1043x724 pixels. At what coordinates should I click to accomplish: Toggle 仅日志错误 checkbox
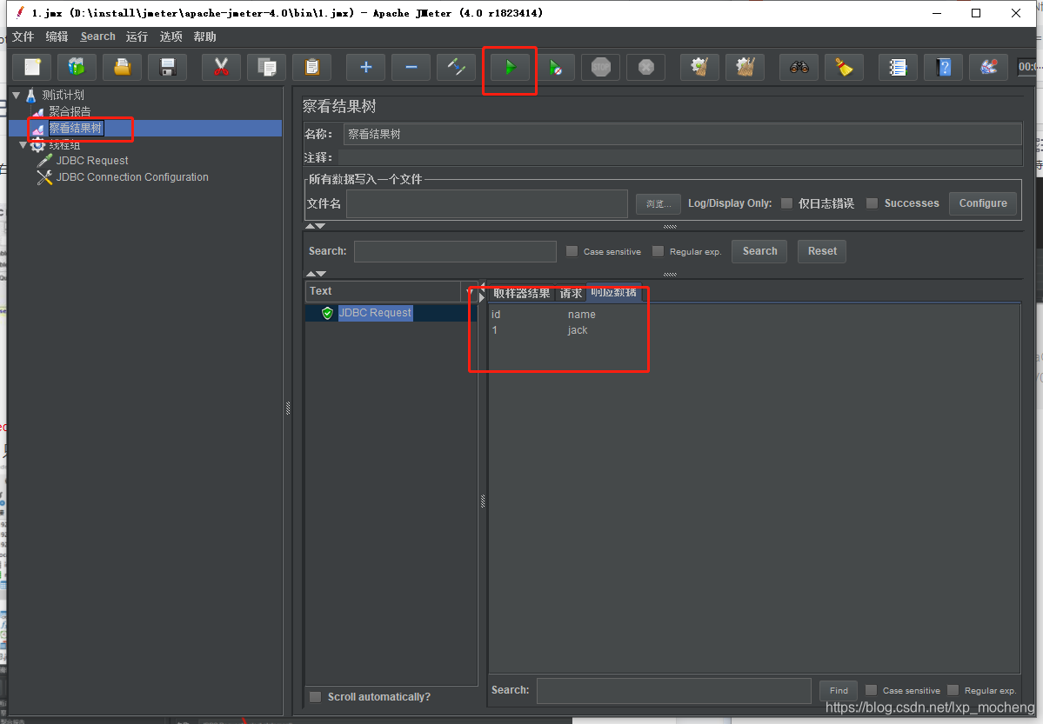pos(786,203)
